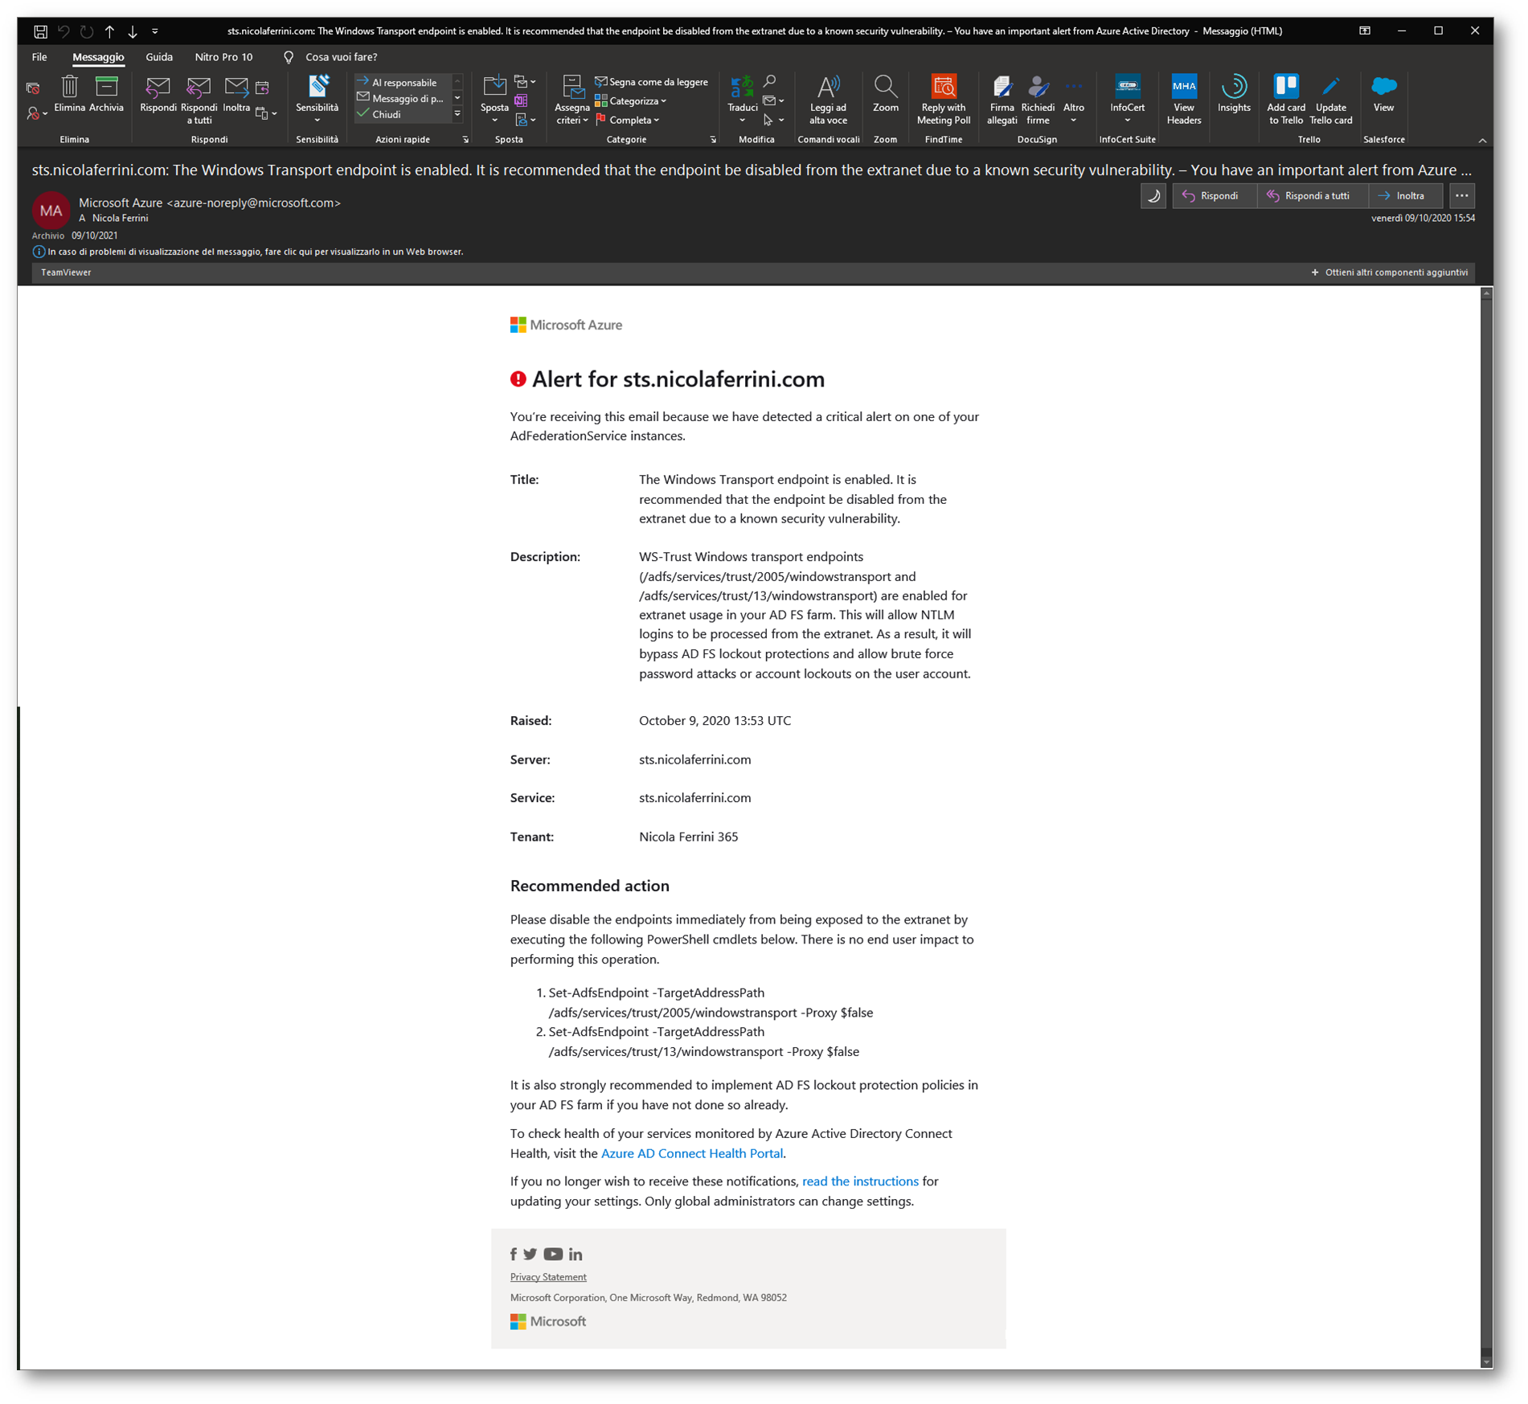Click the Sposta move icon

[x=494, y=87]
